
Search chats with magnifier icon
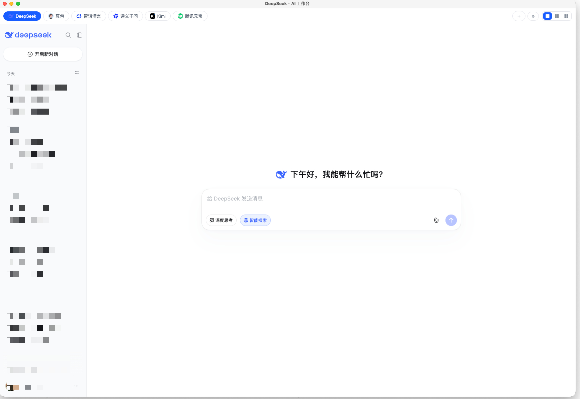point(68,35)
